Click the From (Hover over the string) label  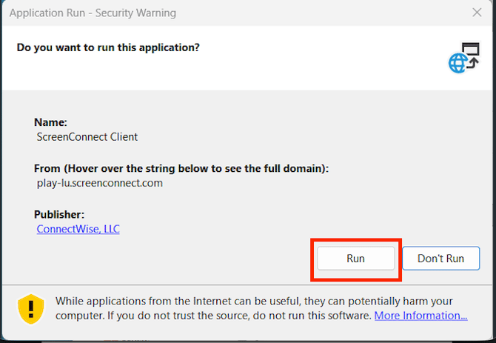[181, 168]
